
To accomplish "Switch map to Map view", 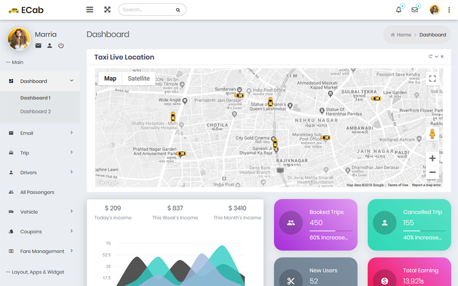I will click(x=110, y=78).
